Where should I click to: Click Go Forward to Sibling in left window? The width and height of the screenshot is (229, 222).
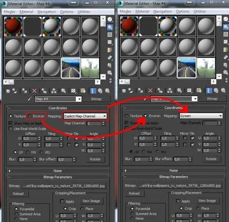tap(107, 91)
